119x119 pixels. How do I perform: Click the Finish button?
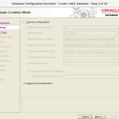113,117
